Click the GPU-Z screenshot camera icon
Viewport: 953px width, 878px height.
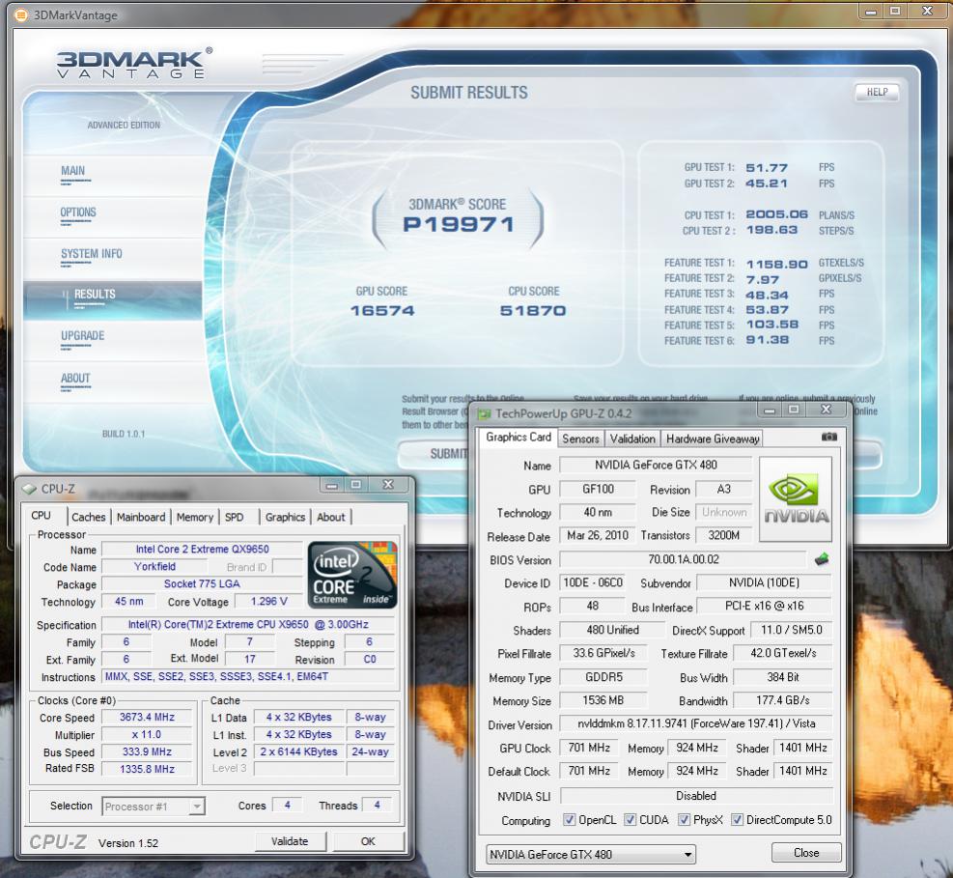pyautogui.click(x=829, y=438)
